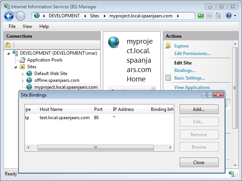Refresh page with green refresh icon
The width and height of the screenshot is (242, 181).
200,16
